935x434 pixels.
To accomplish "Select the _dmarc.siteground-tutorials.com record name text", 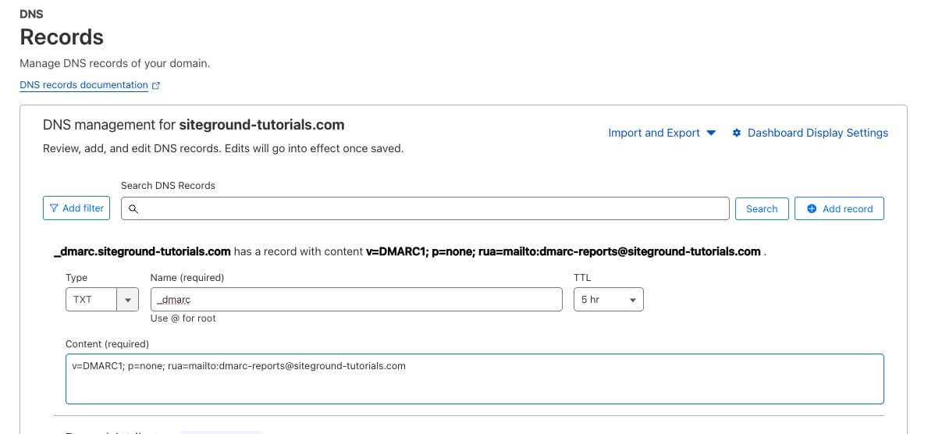I will 143,251.
